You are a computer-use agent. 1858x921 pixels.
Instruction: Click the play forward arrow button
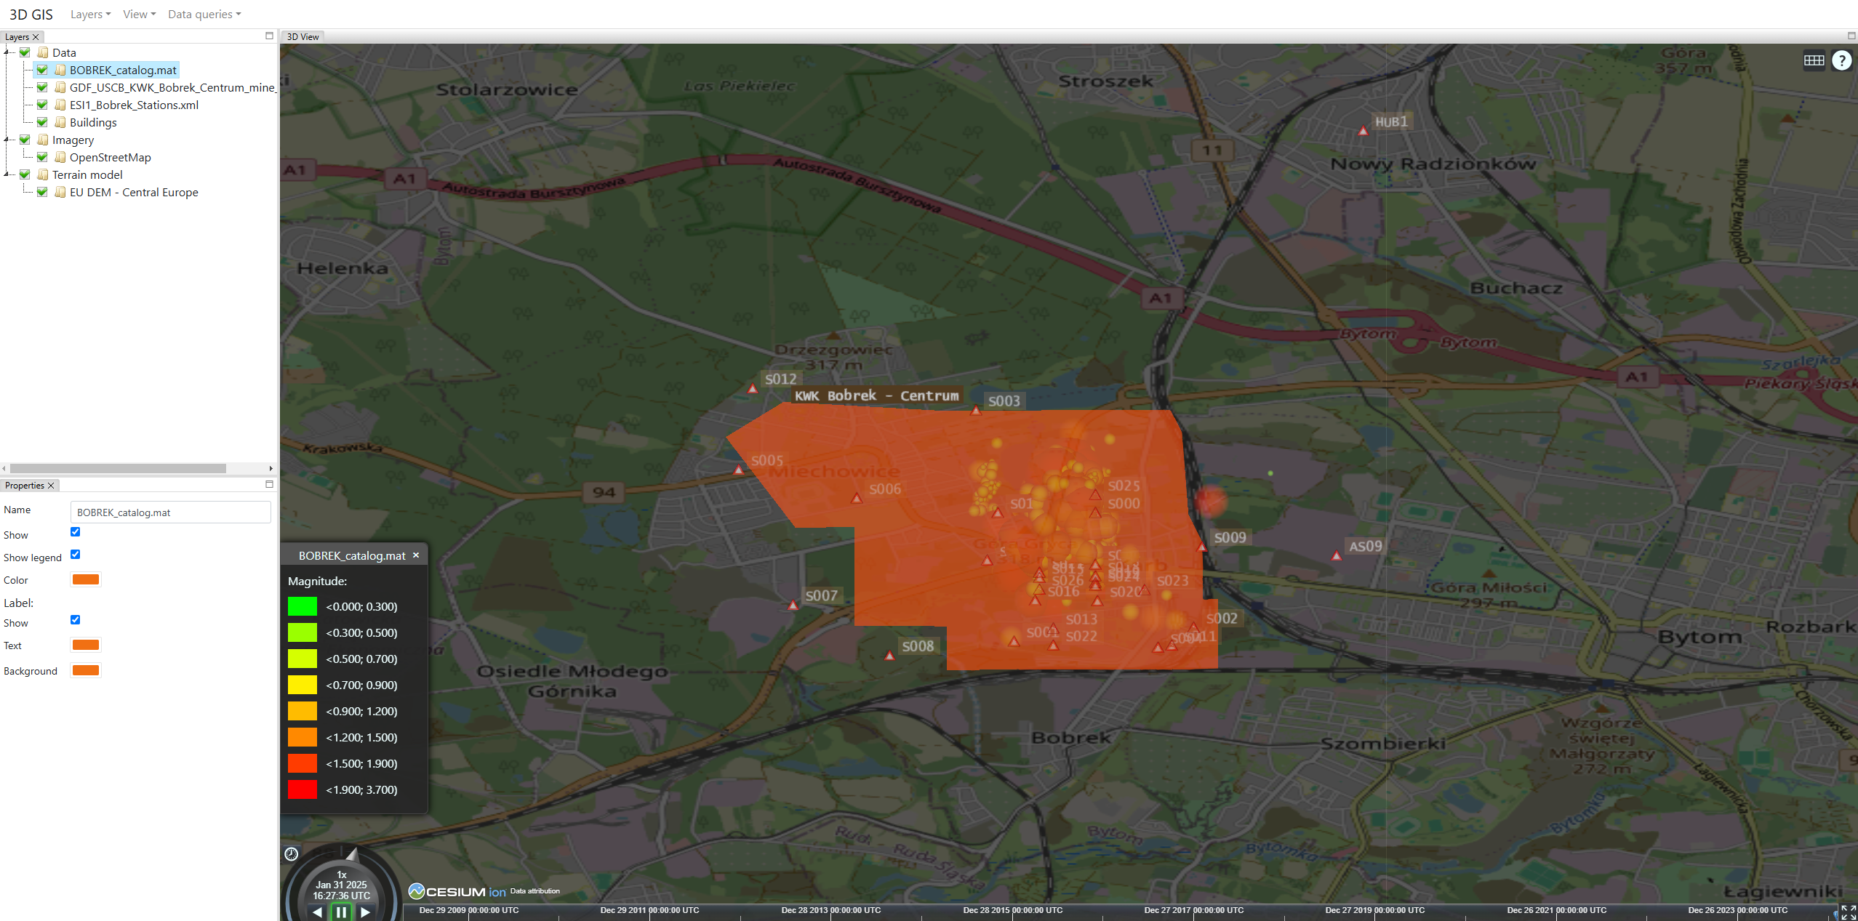coord(366,912)
